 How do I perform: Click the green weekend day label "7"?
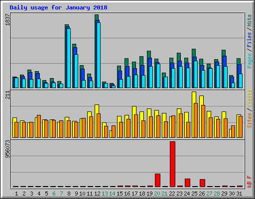(61, 194)
